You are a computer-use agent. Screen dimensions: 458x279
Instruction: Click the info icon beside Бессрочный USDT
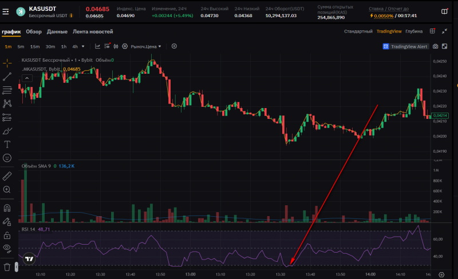coord(71,15)
